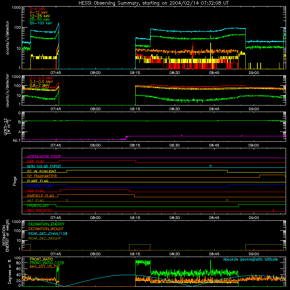
Task: Click the Degrees or % axis label
Action: (9, 272)
